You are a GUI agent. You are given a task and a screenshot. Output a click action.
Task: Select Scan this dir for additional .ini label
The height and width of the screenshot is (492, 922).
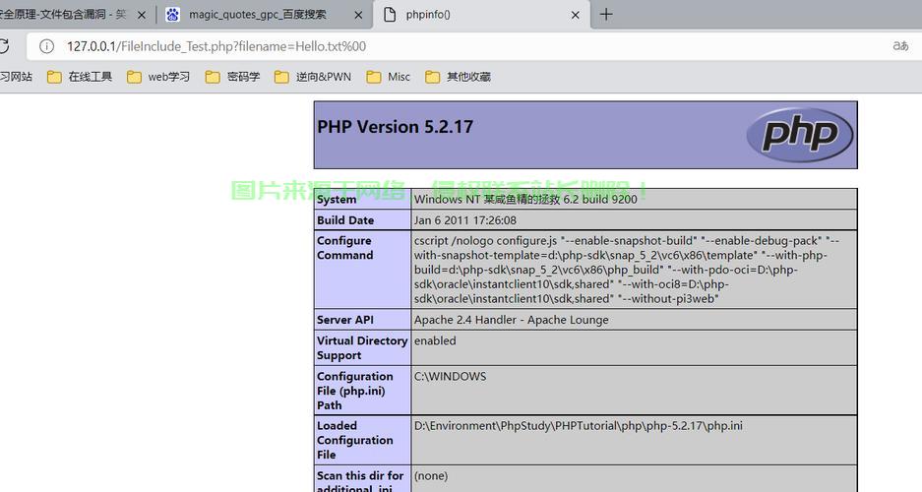[x=360, y=481]
